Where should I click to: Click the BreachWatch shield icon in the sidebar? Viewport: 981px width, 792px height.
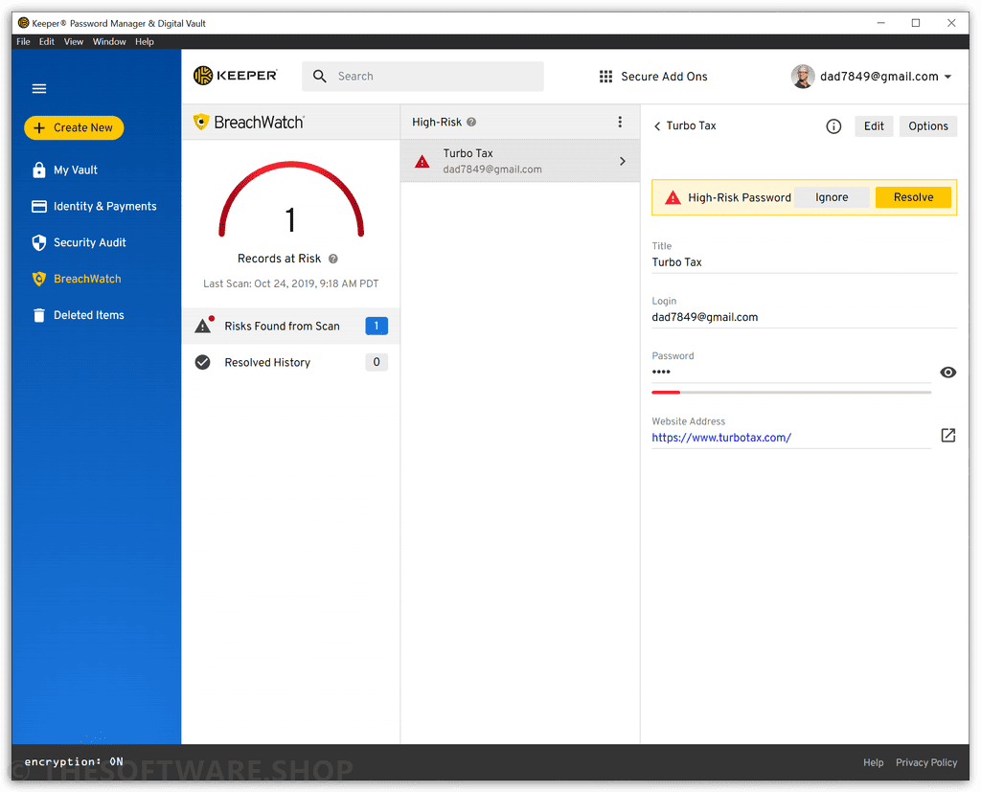[x=38, y=279]
